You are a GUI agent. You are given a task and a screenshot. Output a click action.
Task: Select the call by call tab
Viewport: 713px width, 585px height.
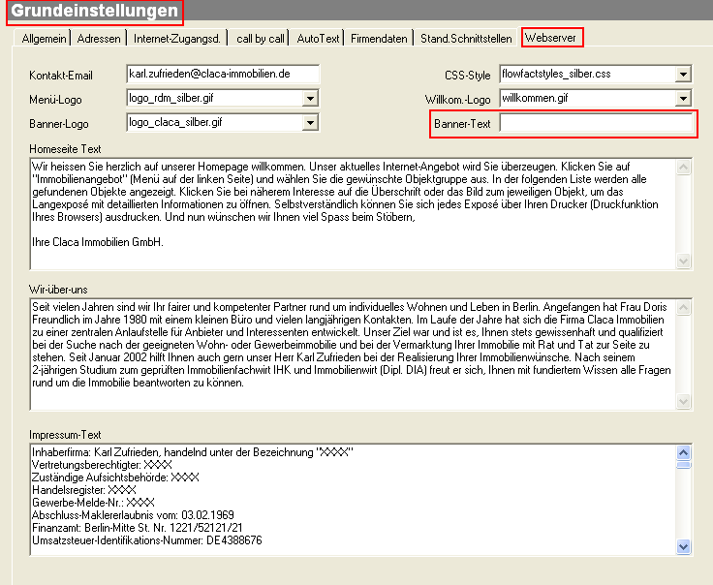[x=260, y=39]
